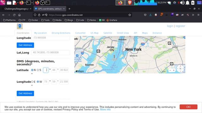Click the GPS coordinates site logo
This screenshot has width=202, height=113.
point(20,26)
